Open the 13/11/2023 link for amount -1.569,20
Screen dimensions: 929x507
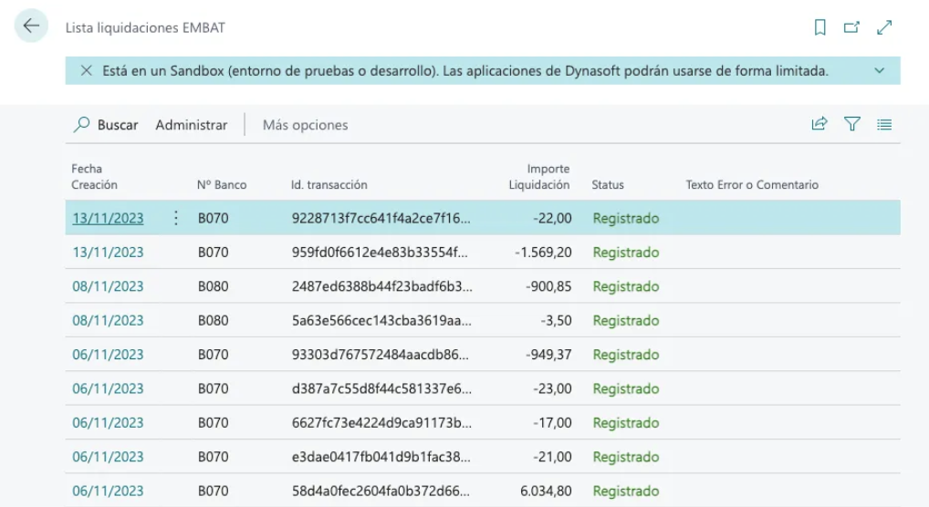click(x=108, y=253)
